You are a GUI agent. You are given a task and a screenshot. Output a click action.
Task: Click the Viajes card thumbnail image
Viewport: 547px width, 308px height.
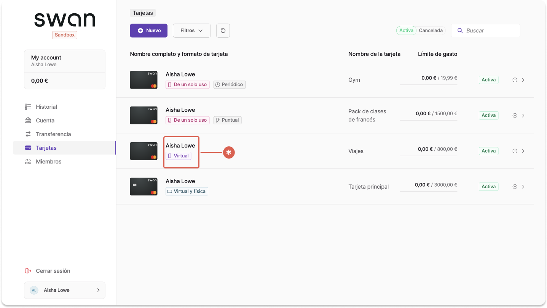click(x=144, y=151)
